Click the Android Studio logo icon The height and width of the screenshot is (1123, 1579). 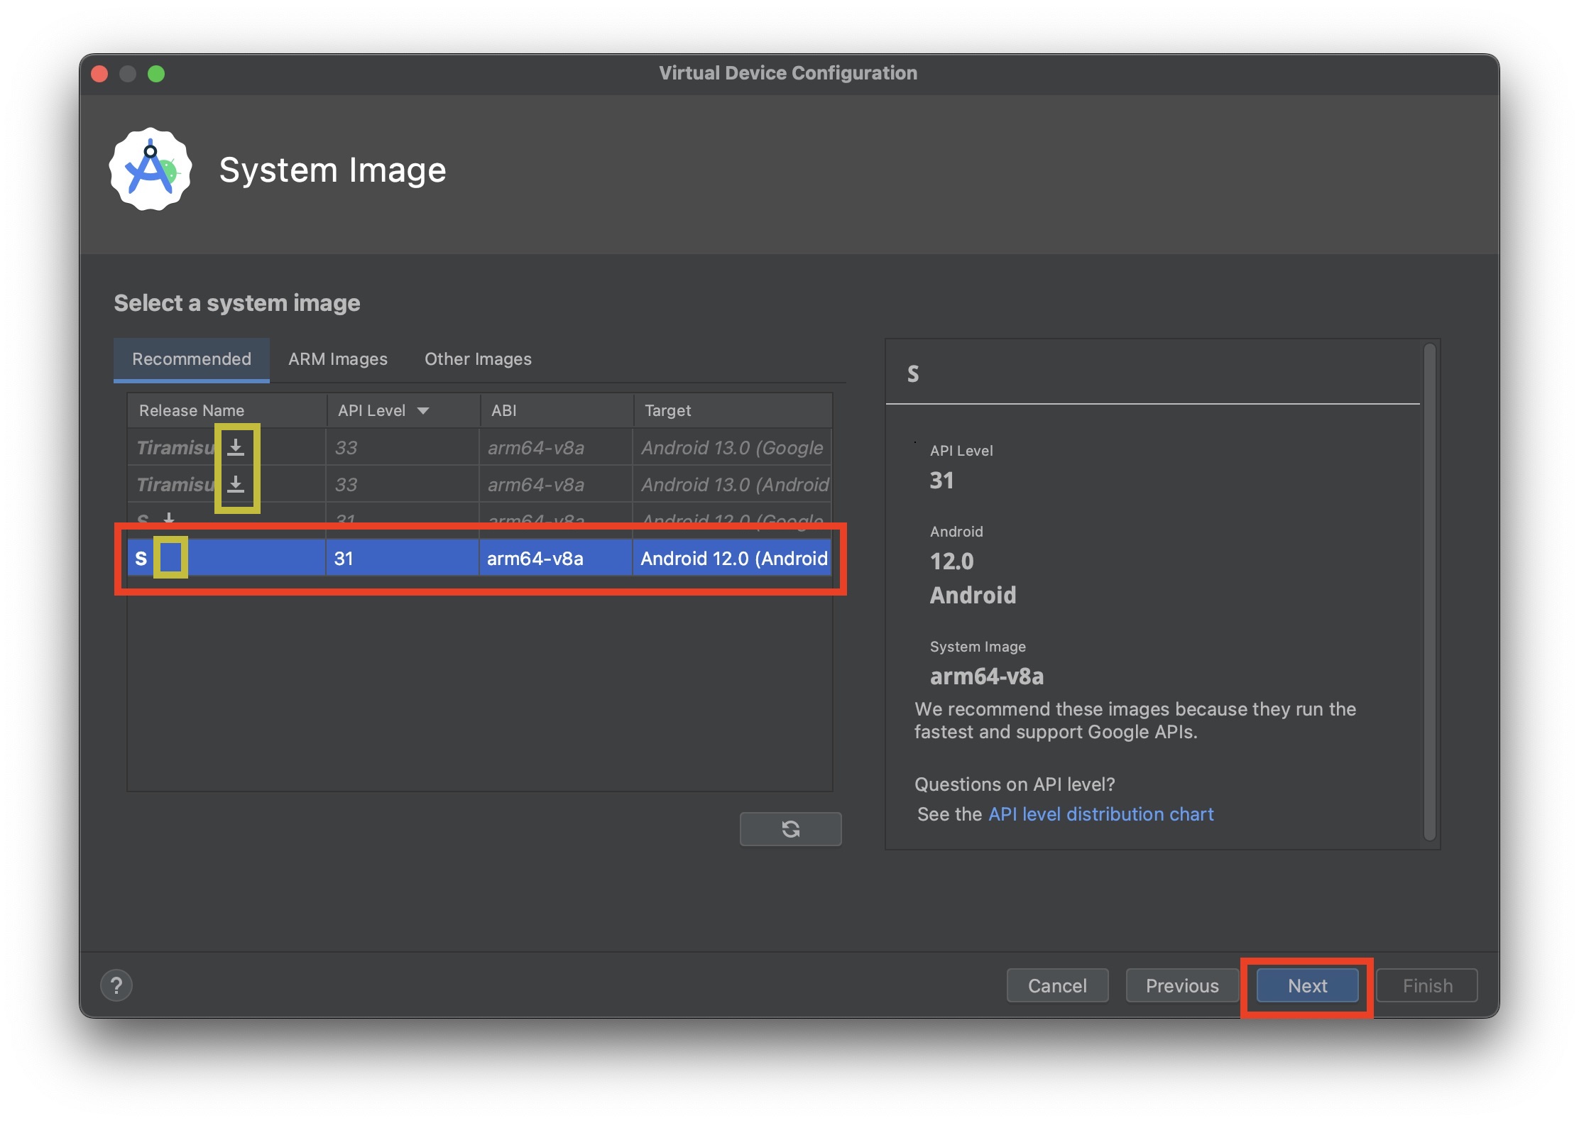coord(151,170)
